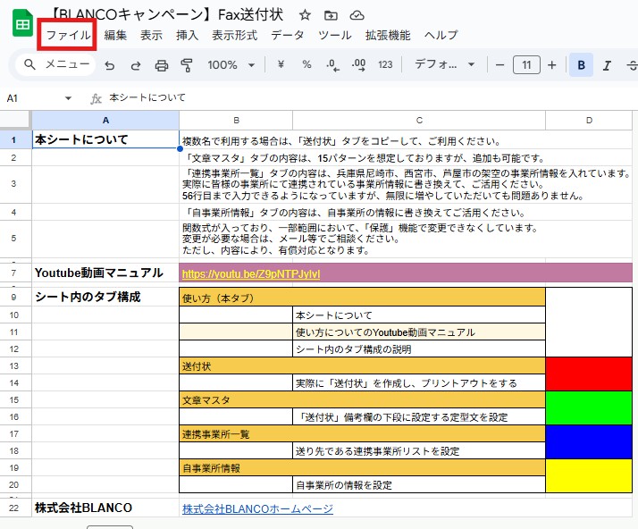The height and width of the screenshot is (529, 638).
Task: Check cloud save status icon
Action: tap(357, 15)
